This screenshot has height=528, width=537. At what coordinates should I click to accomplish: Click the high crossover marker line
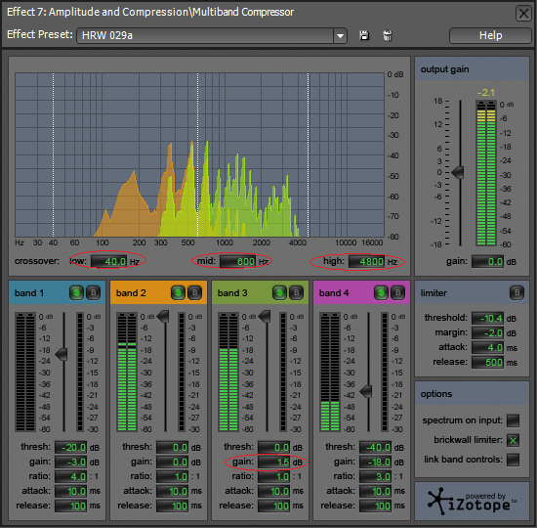[x=308, y=154]
